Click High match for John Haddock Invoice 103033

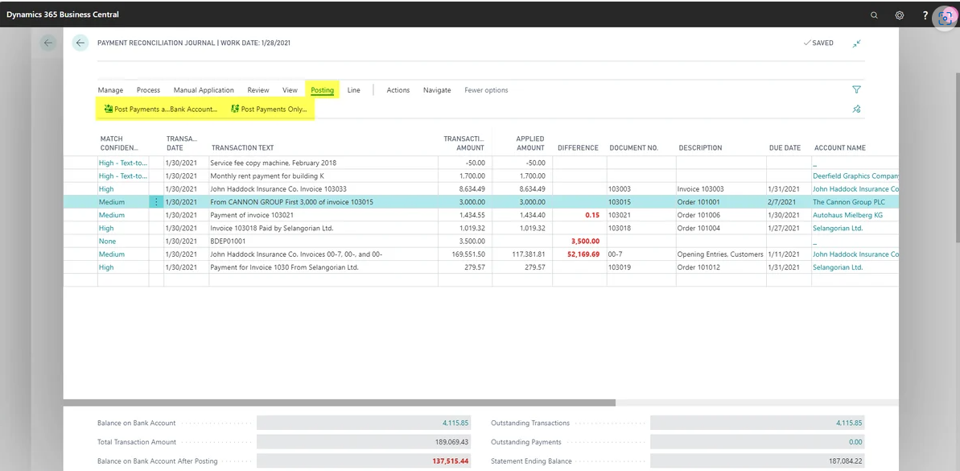pyautogui.click(x=106, y=189)
